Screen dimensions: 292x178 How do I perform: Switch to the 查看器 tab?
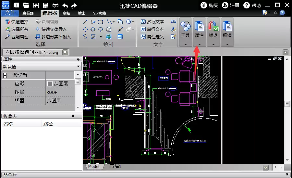[x=28, y=13]
